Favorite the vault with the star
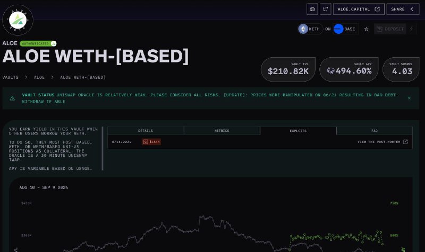Image resolution: width=425 pixels, height=252 pixels. [x=366, y=29]
